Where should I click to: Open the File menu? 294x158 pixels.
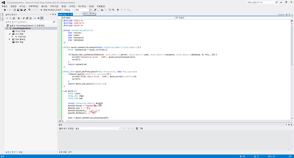[4, 6]
